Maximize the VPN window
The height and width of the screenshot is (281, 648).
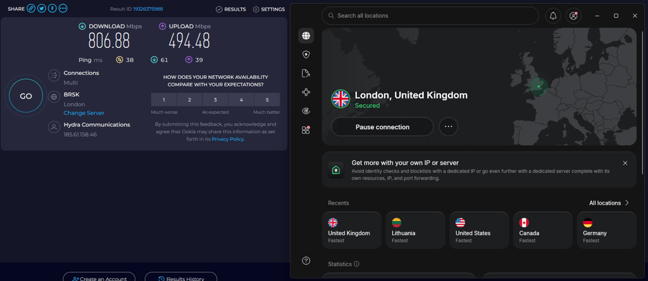[x=616, y=16]
